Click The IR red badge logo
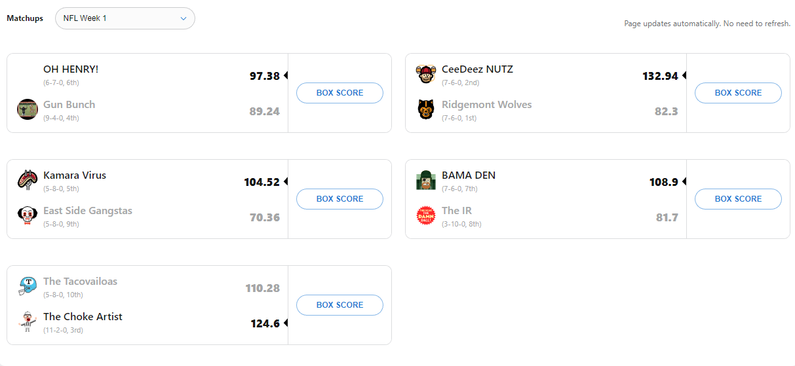The image size is (795, 366). point(426,215)
